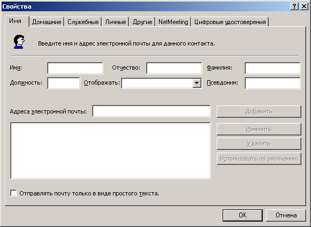
Task: Click the help question mark button
Action: [294, 6]
